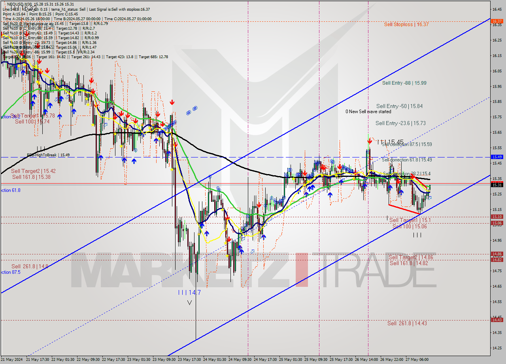
Task: Click the 'Target 685: 12.78' text
Action: (x=153, y=57)
